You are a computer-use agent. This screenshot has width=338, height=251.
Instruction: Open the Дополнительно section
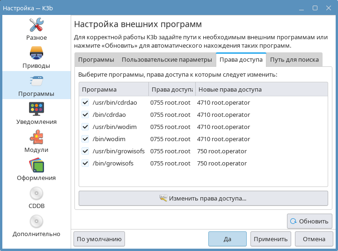36,225
